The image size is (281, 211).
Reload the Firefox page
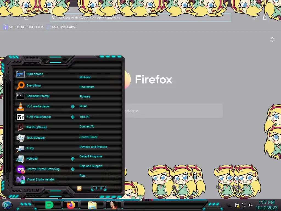[x=26, y=18]
